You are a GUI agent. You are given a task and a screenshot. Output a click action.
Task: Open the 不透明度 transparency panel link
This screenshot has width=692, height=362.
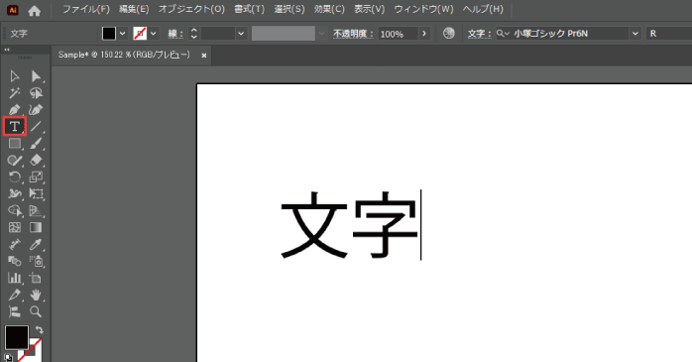point(354,34)
